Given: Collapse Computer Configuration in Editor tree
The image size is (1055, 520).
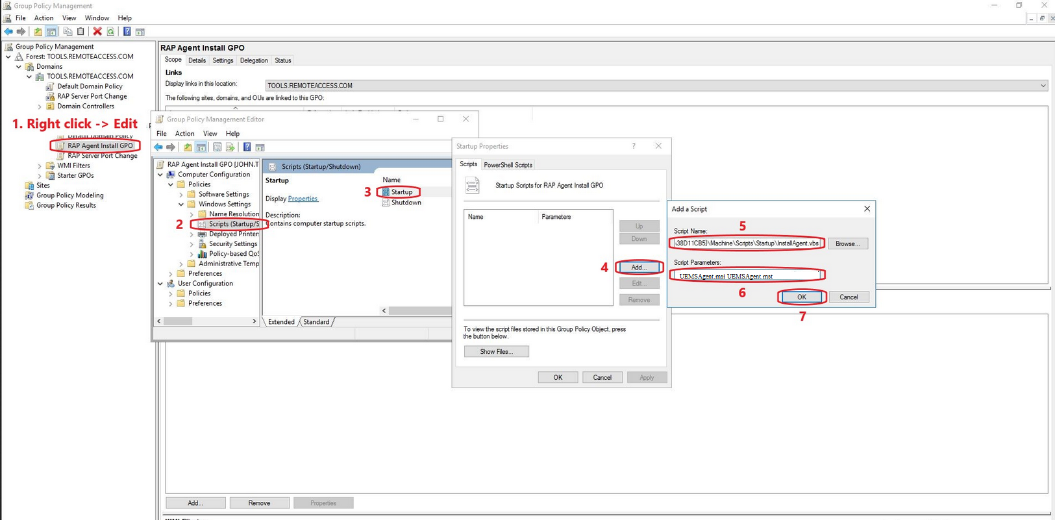Looking at the screenshot, I should tap(160, 175).
